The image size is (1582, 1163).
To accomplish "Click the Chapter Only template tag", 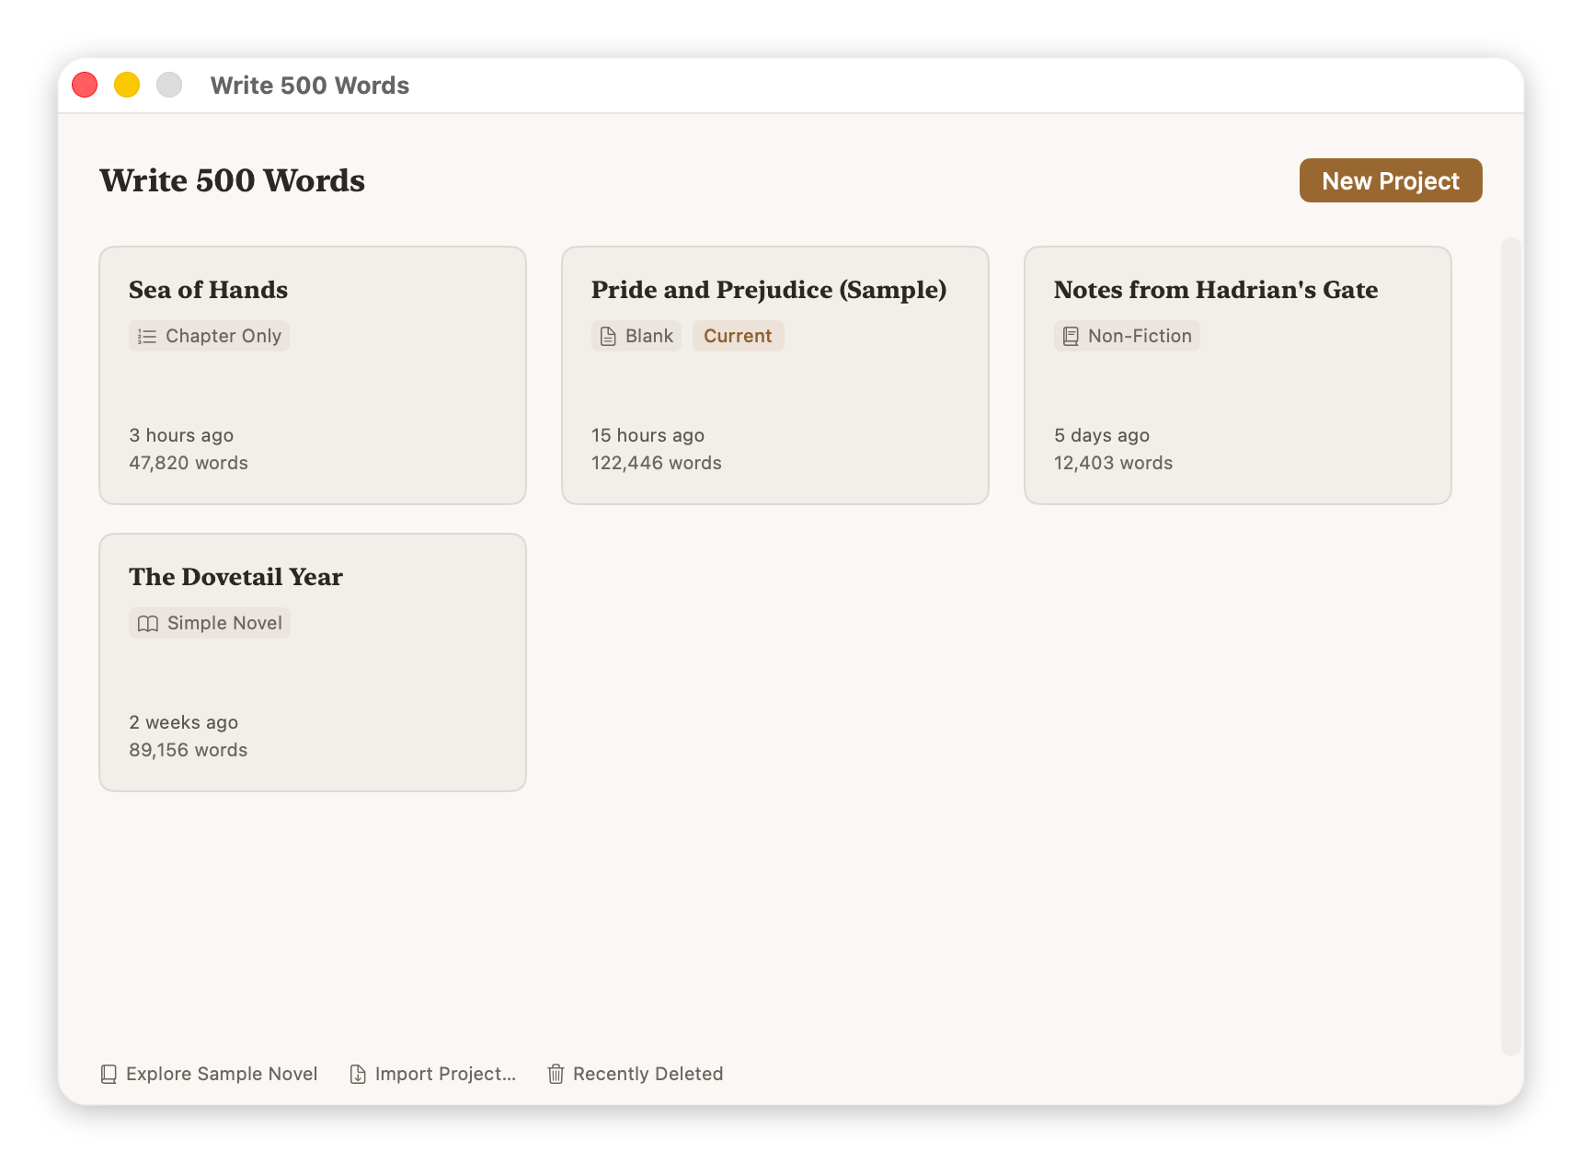I will pos(209,336).
